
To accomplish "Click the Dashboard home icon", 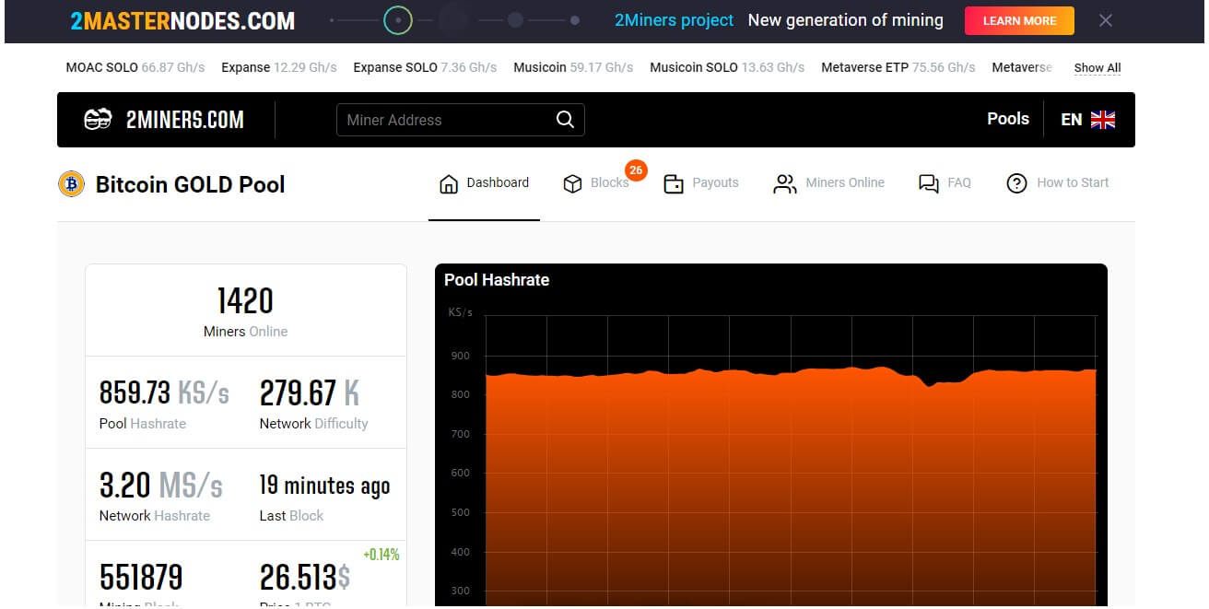I will [x=449, y=184].
